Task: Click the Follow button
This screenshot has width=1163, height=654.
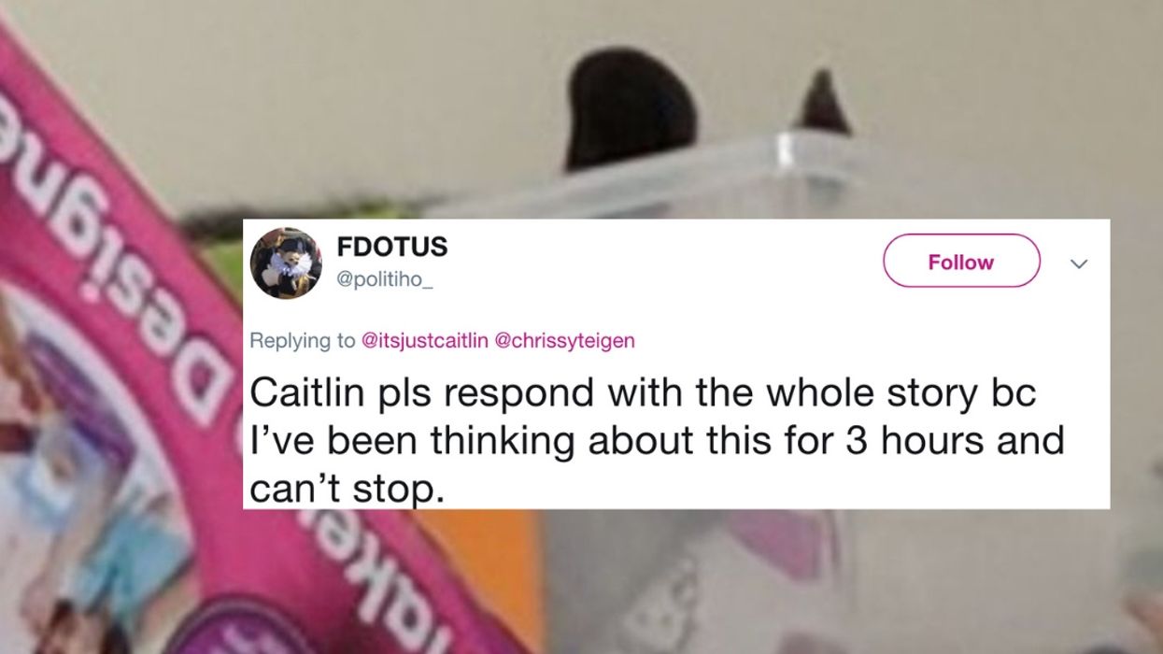Action: (961, 262)
